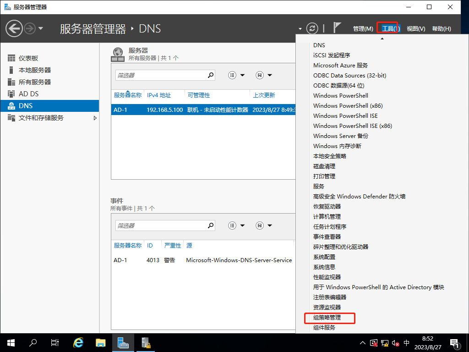This screenshot has width=469, height=352.
Task: Sort events by 严重性 column
Action: click(x=173, y=246)
